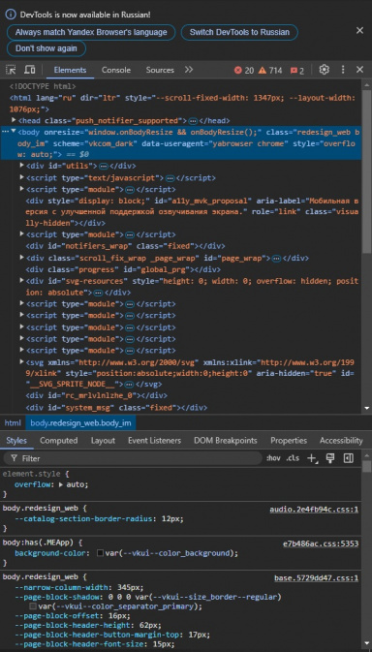
Task: Click Always match Yandex Browser's language
Action: pyautogui.click(x=91, y=32)
